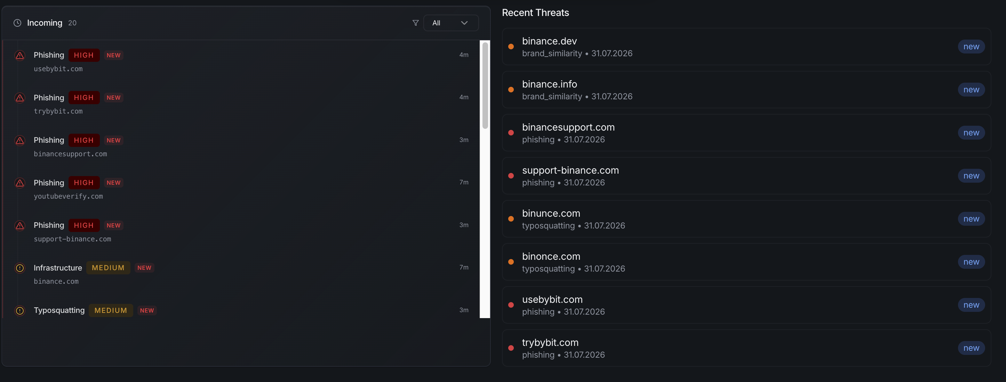Select trybybit.com in the Incoming list
1006x382 pixels.
[58, 111]
